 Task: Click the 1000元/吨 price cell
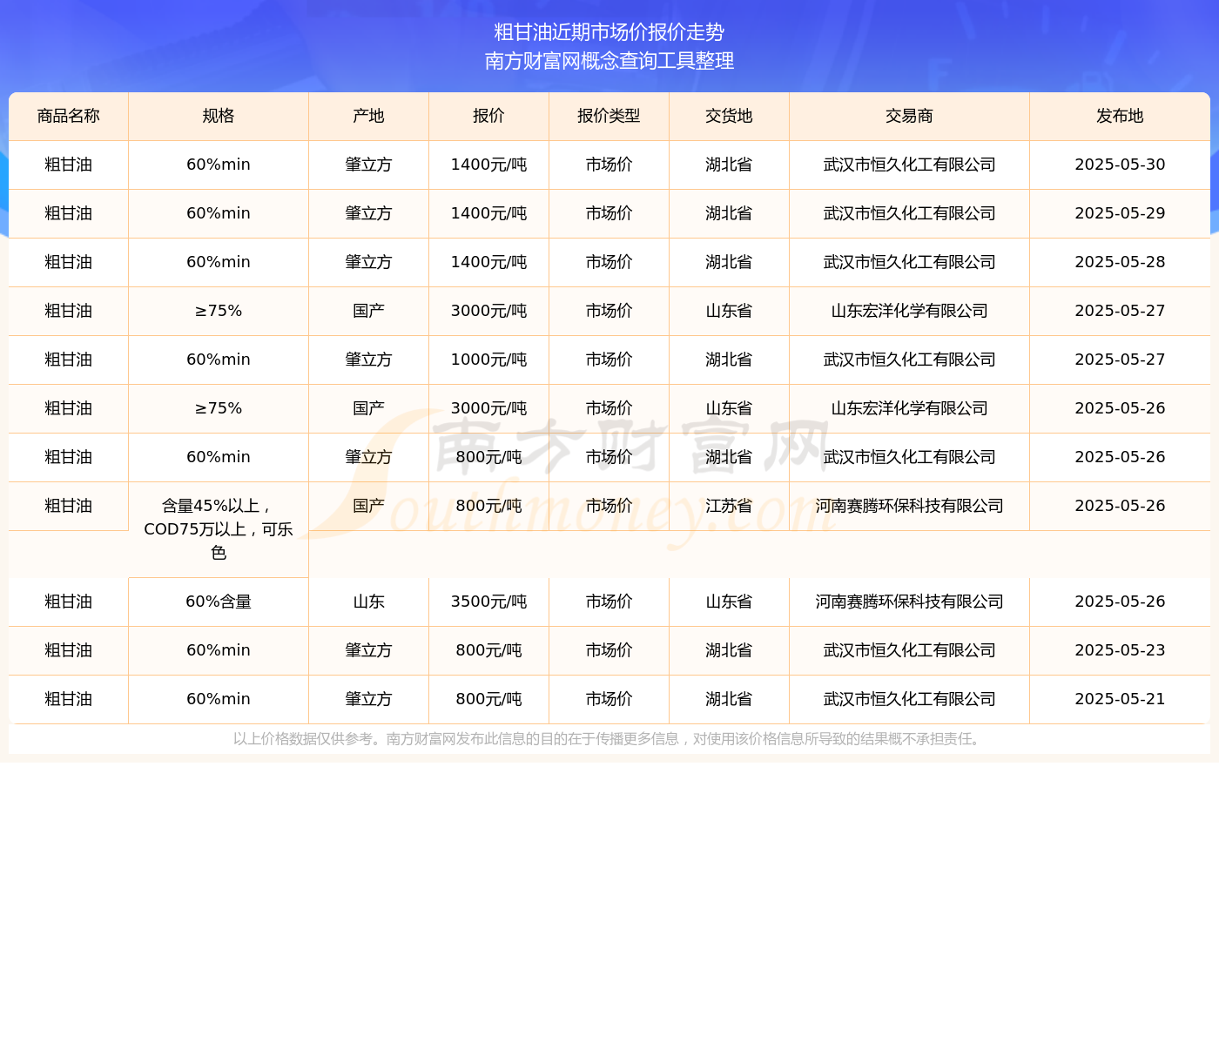[489, 360]
